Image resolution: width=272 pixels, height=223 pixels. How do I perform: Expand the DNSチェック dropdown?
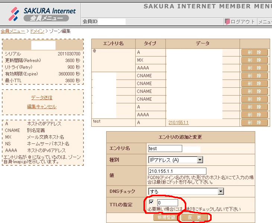point(221,191)
